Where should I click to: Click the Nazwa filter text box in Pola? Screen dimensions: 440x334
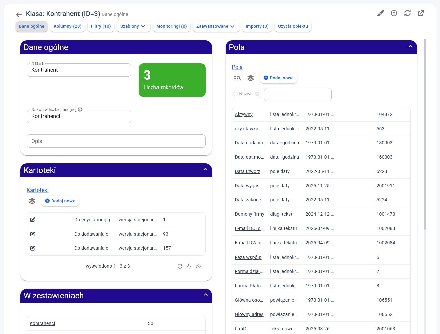point(298,95)
